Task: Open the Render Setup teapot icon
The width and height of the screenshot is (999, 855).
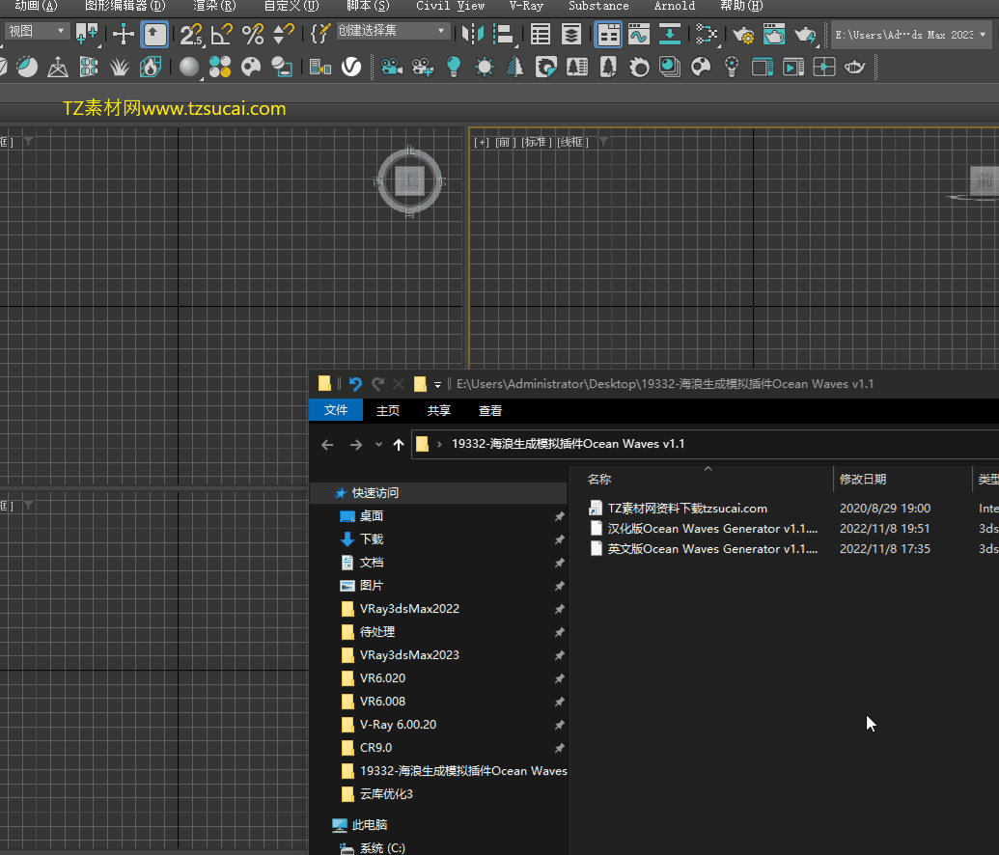Action: coord(743,35)
